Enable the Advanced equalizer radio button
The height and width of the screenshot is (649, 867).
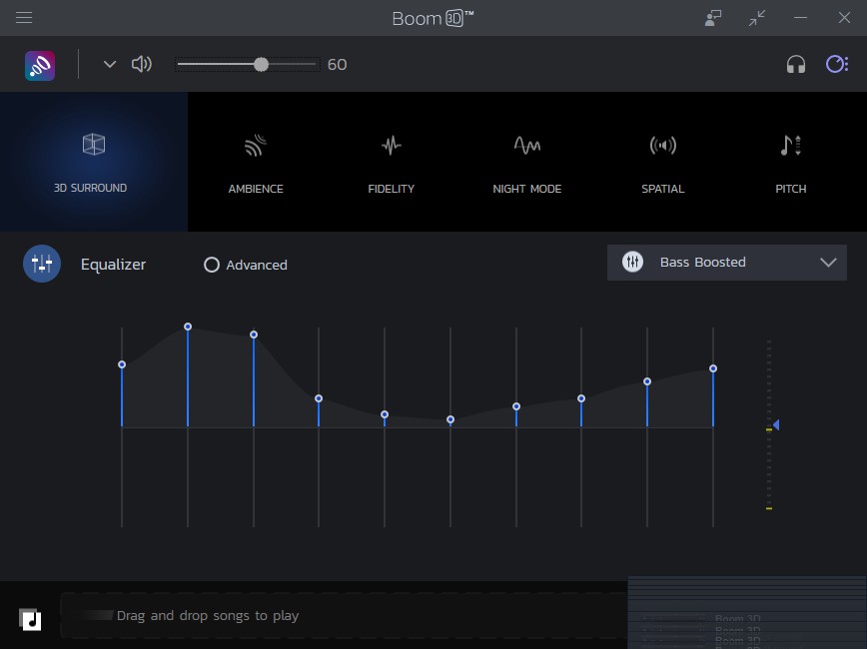coord(211,265)
